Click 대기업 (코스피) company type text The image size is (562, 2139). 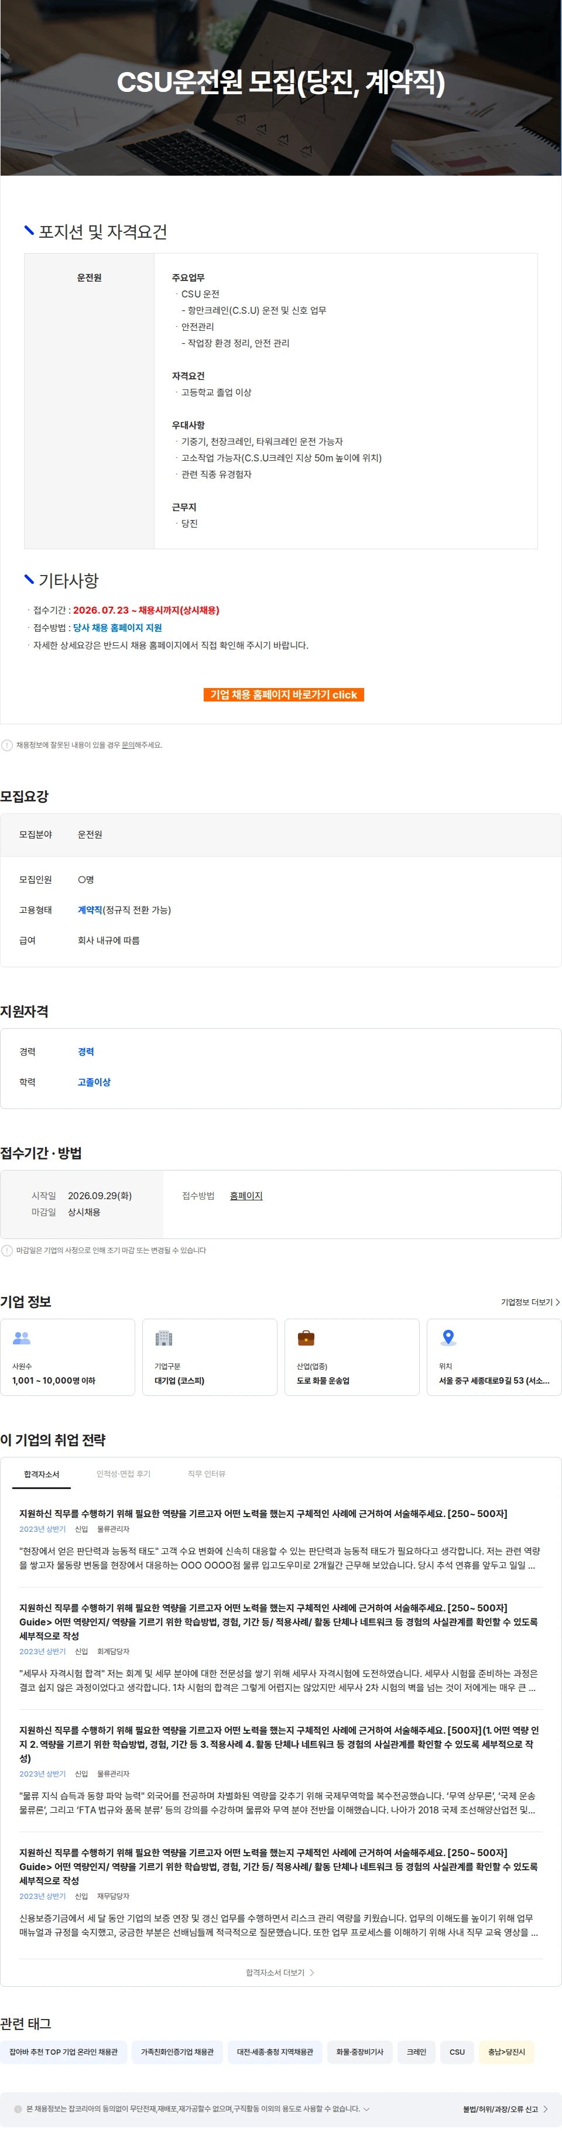[x=179, y=1381]
